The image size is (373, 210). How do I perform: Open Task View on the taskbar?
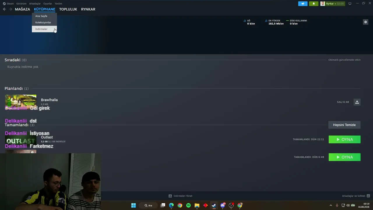(163, 205)
